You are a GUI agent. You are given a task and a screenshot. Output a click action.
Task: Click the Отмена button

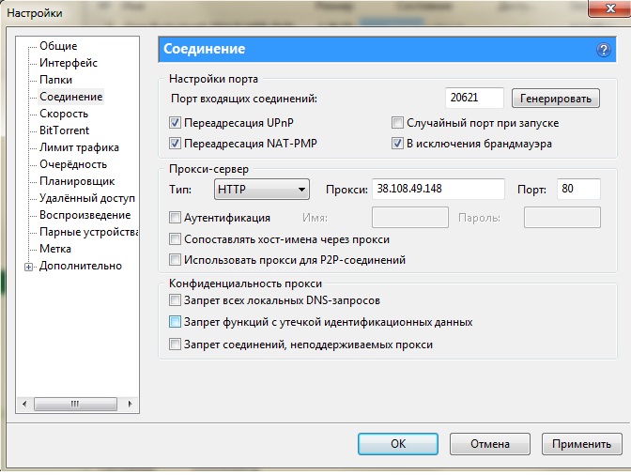[x=489, y=443]
